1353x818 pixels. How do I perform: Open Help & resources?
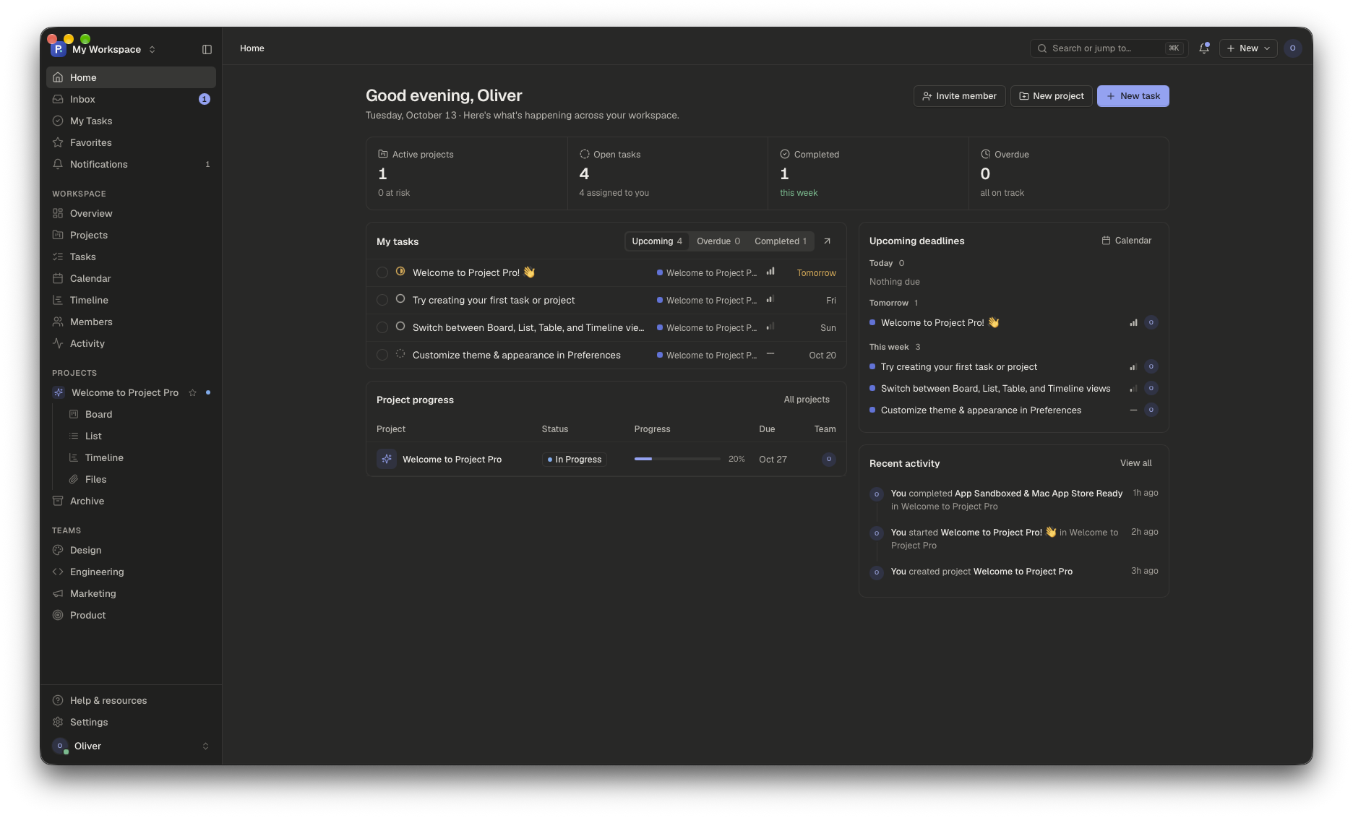131,700
